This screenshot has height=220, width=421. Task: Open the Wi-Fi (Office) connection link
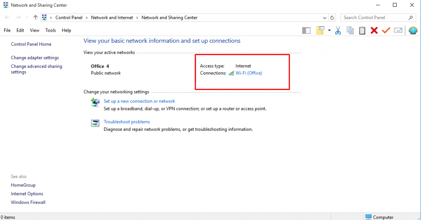[248, 73]
